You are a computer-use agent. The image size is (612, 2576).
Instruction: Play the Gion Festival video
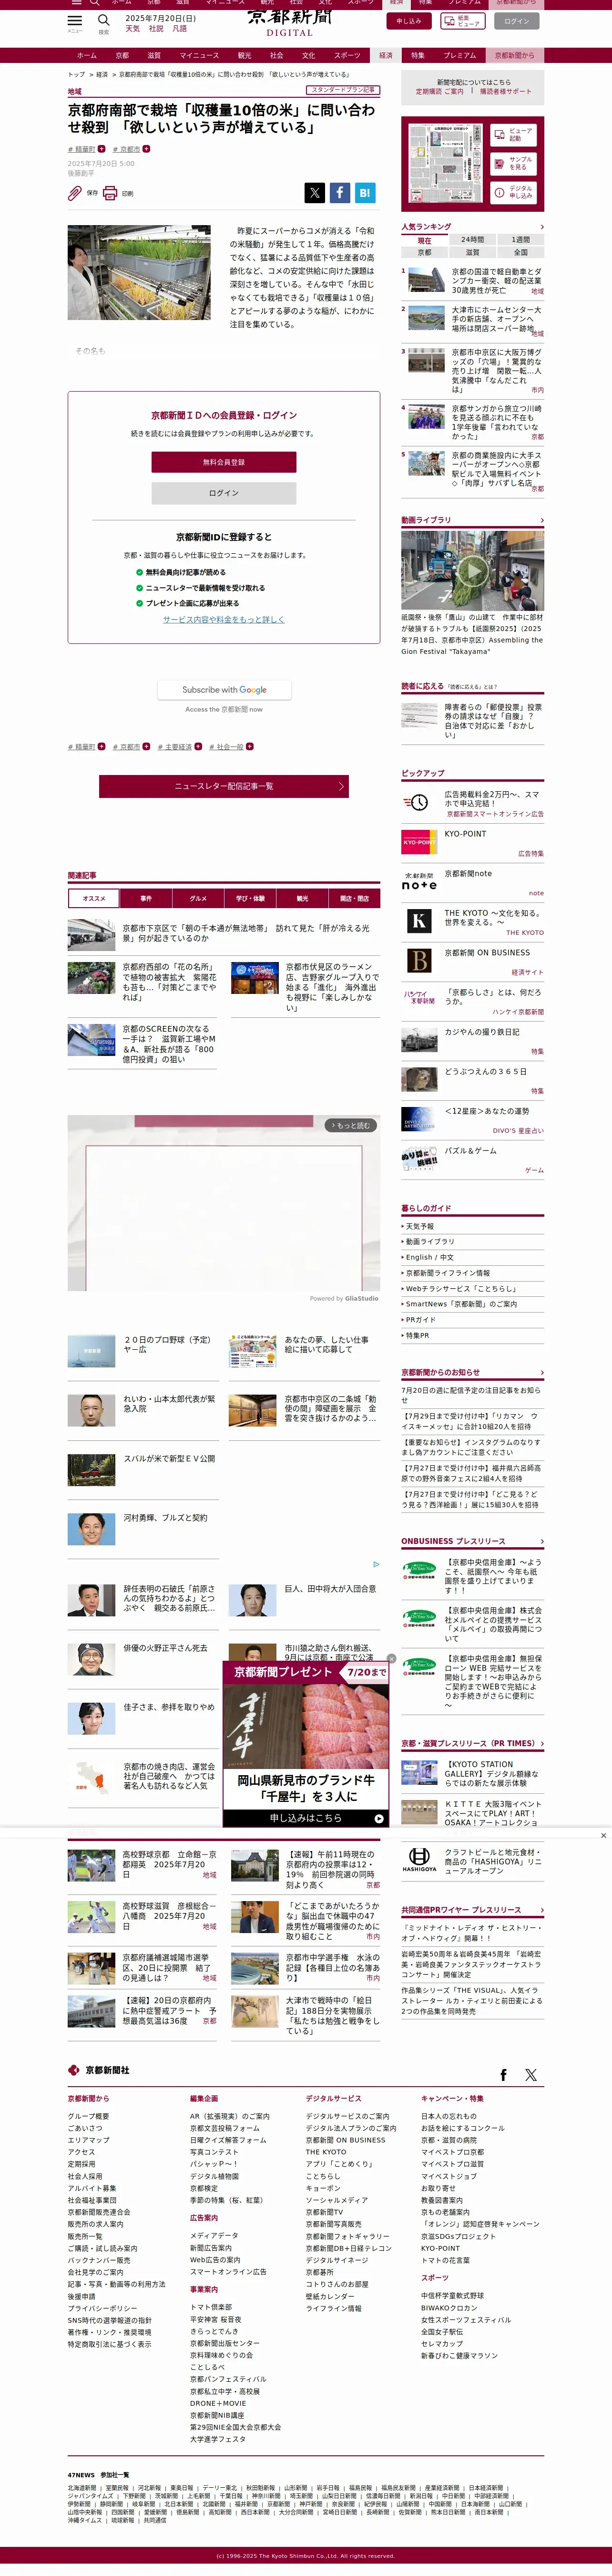point(473,570)
